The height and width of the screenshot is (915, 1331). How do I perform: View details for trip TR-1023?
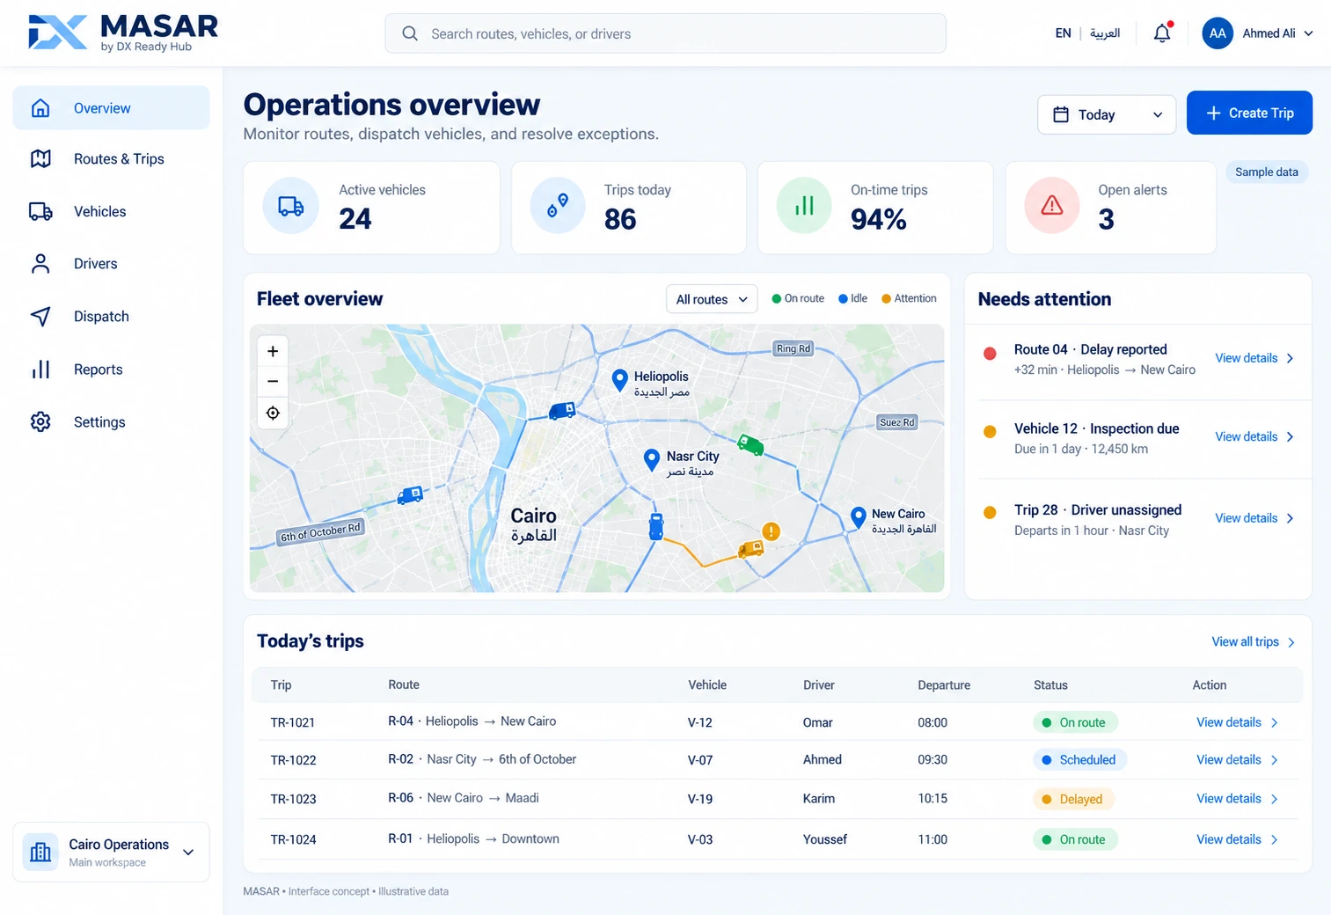click(x=1237, y=799)
